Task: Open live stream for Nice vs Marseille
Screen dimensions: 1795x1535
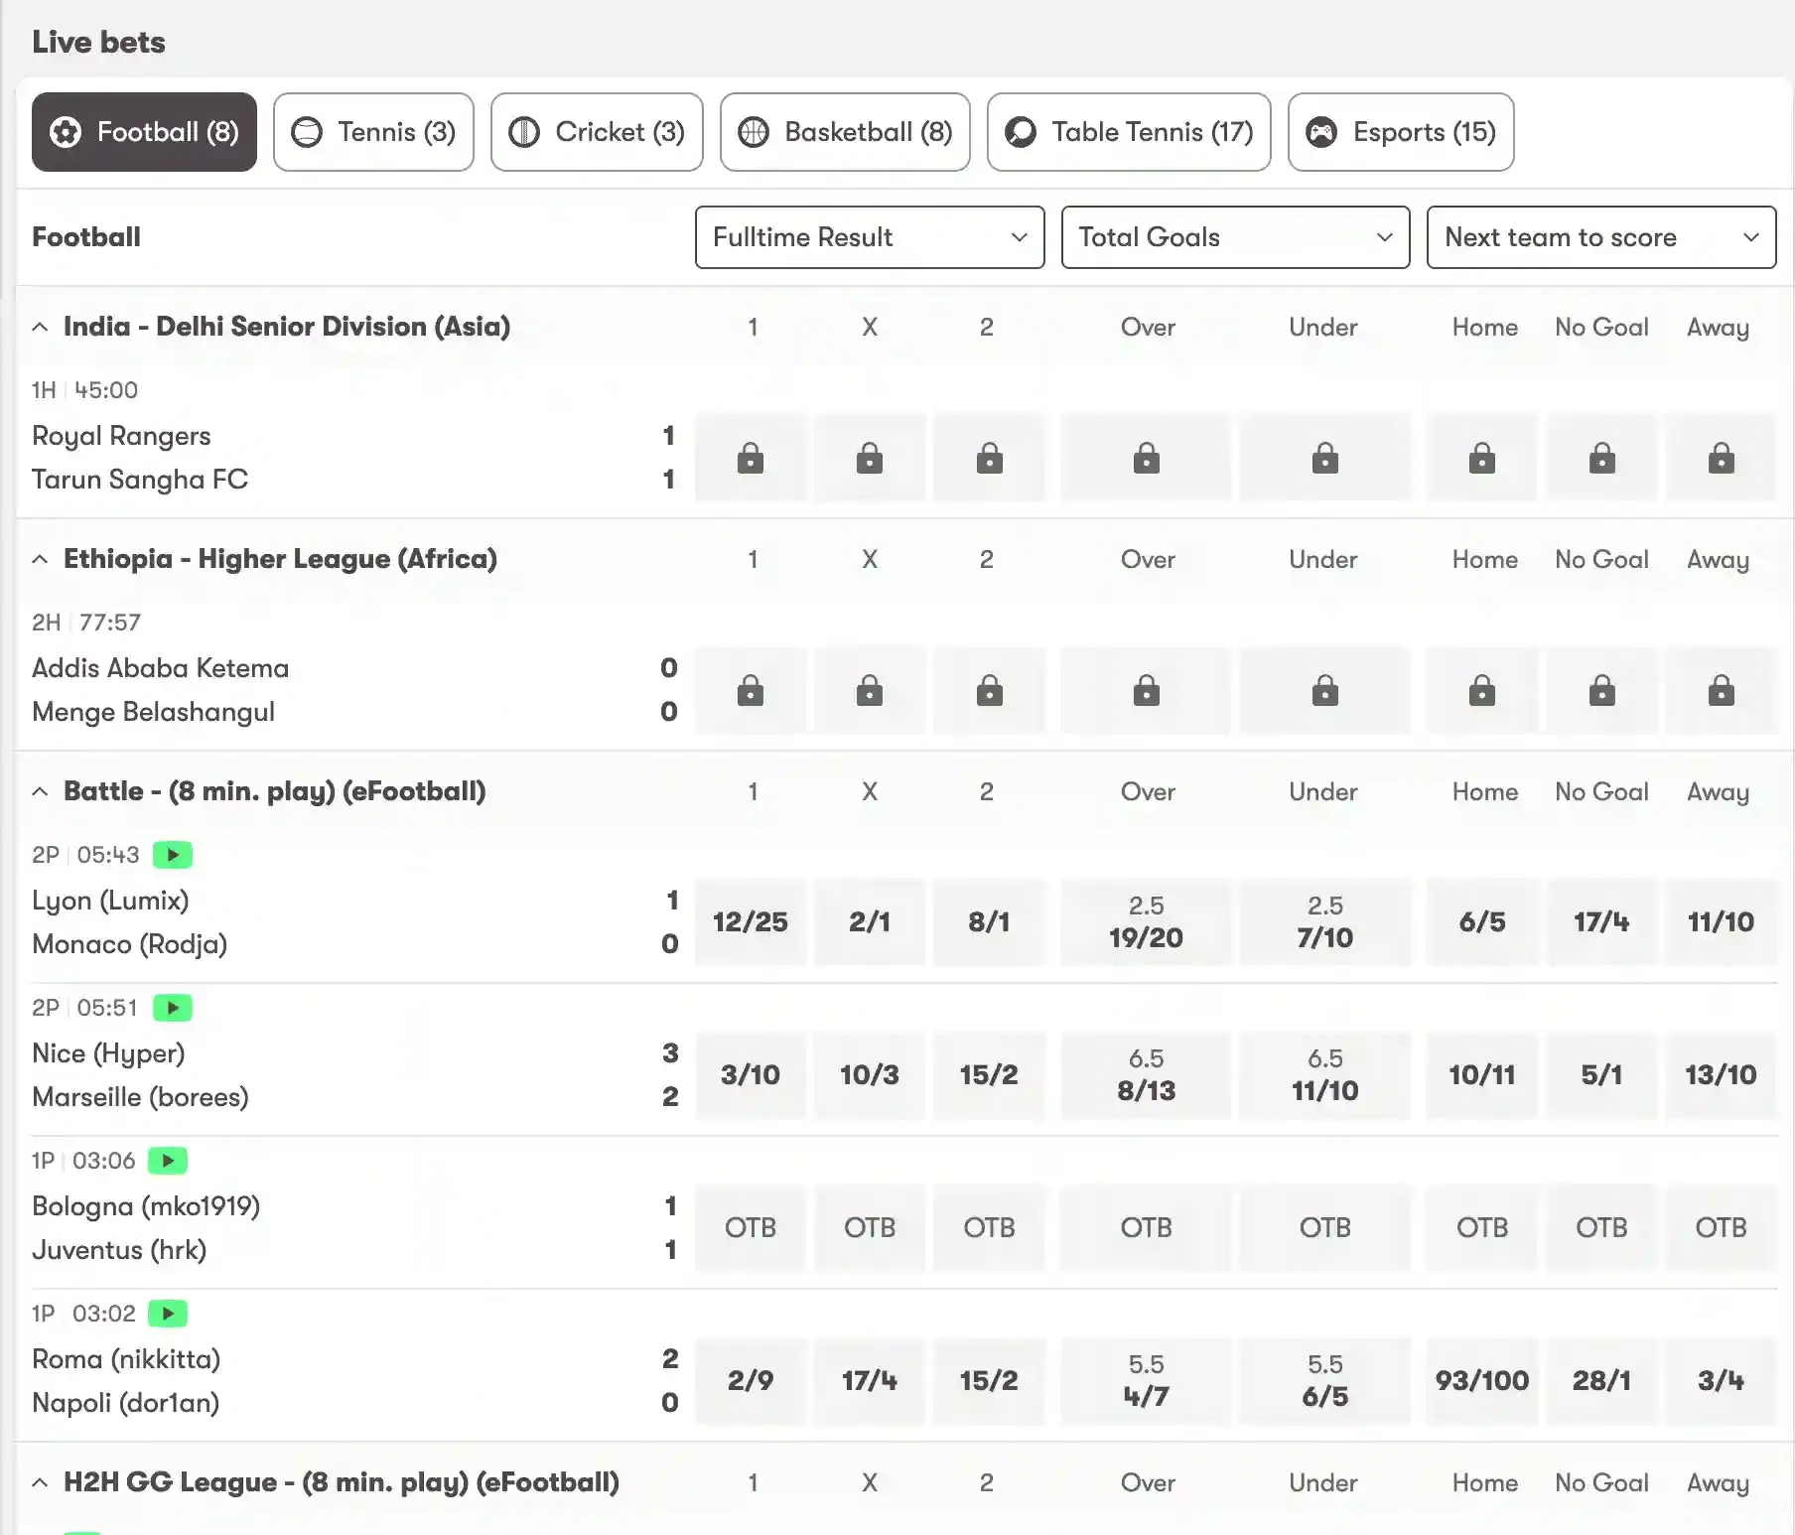Action: click(x=173, y=1008)
